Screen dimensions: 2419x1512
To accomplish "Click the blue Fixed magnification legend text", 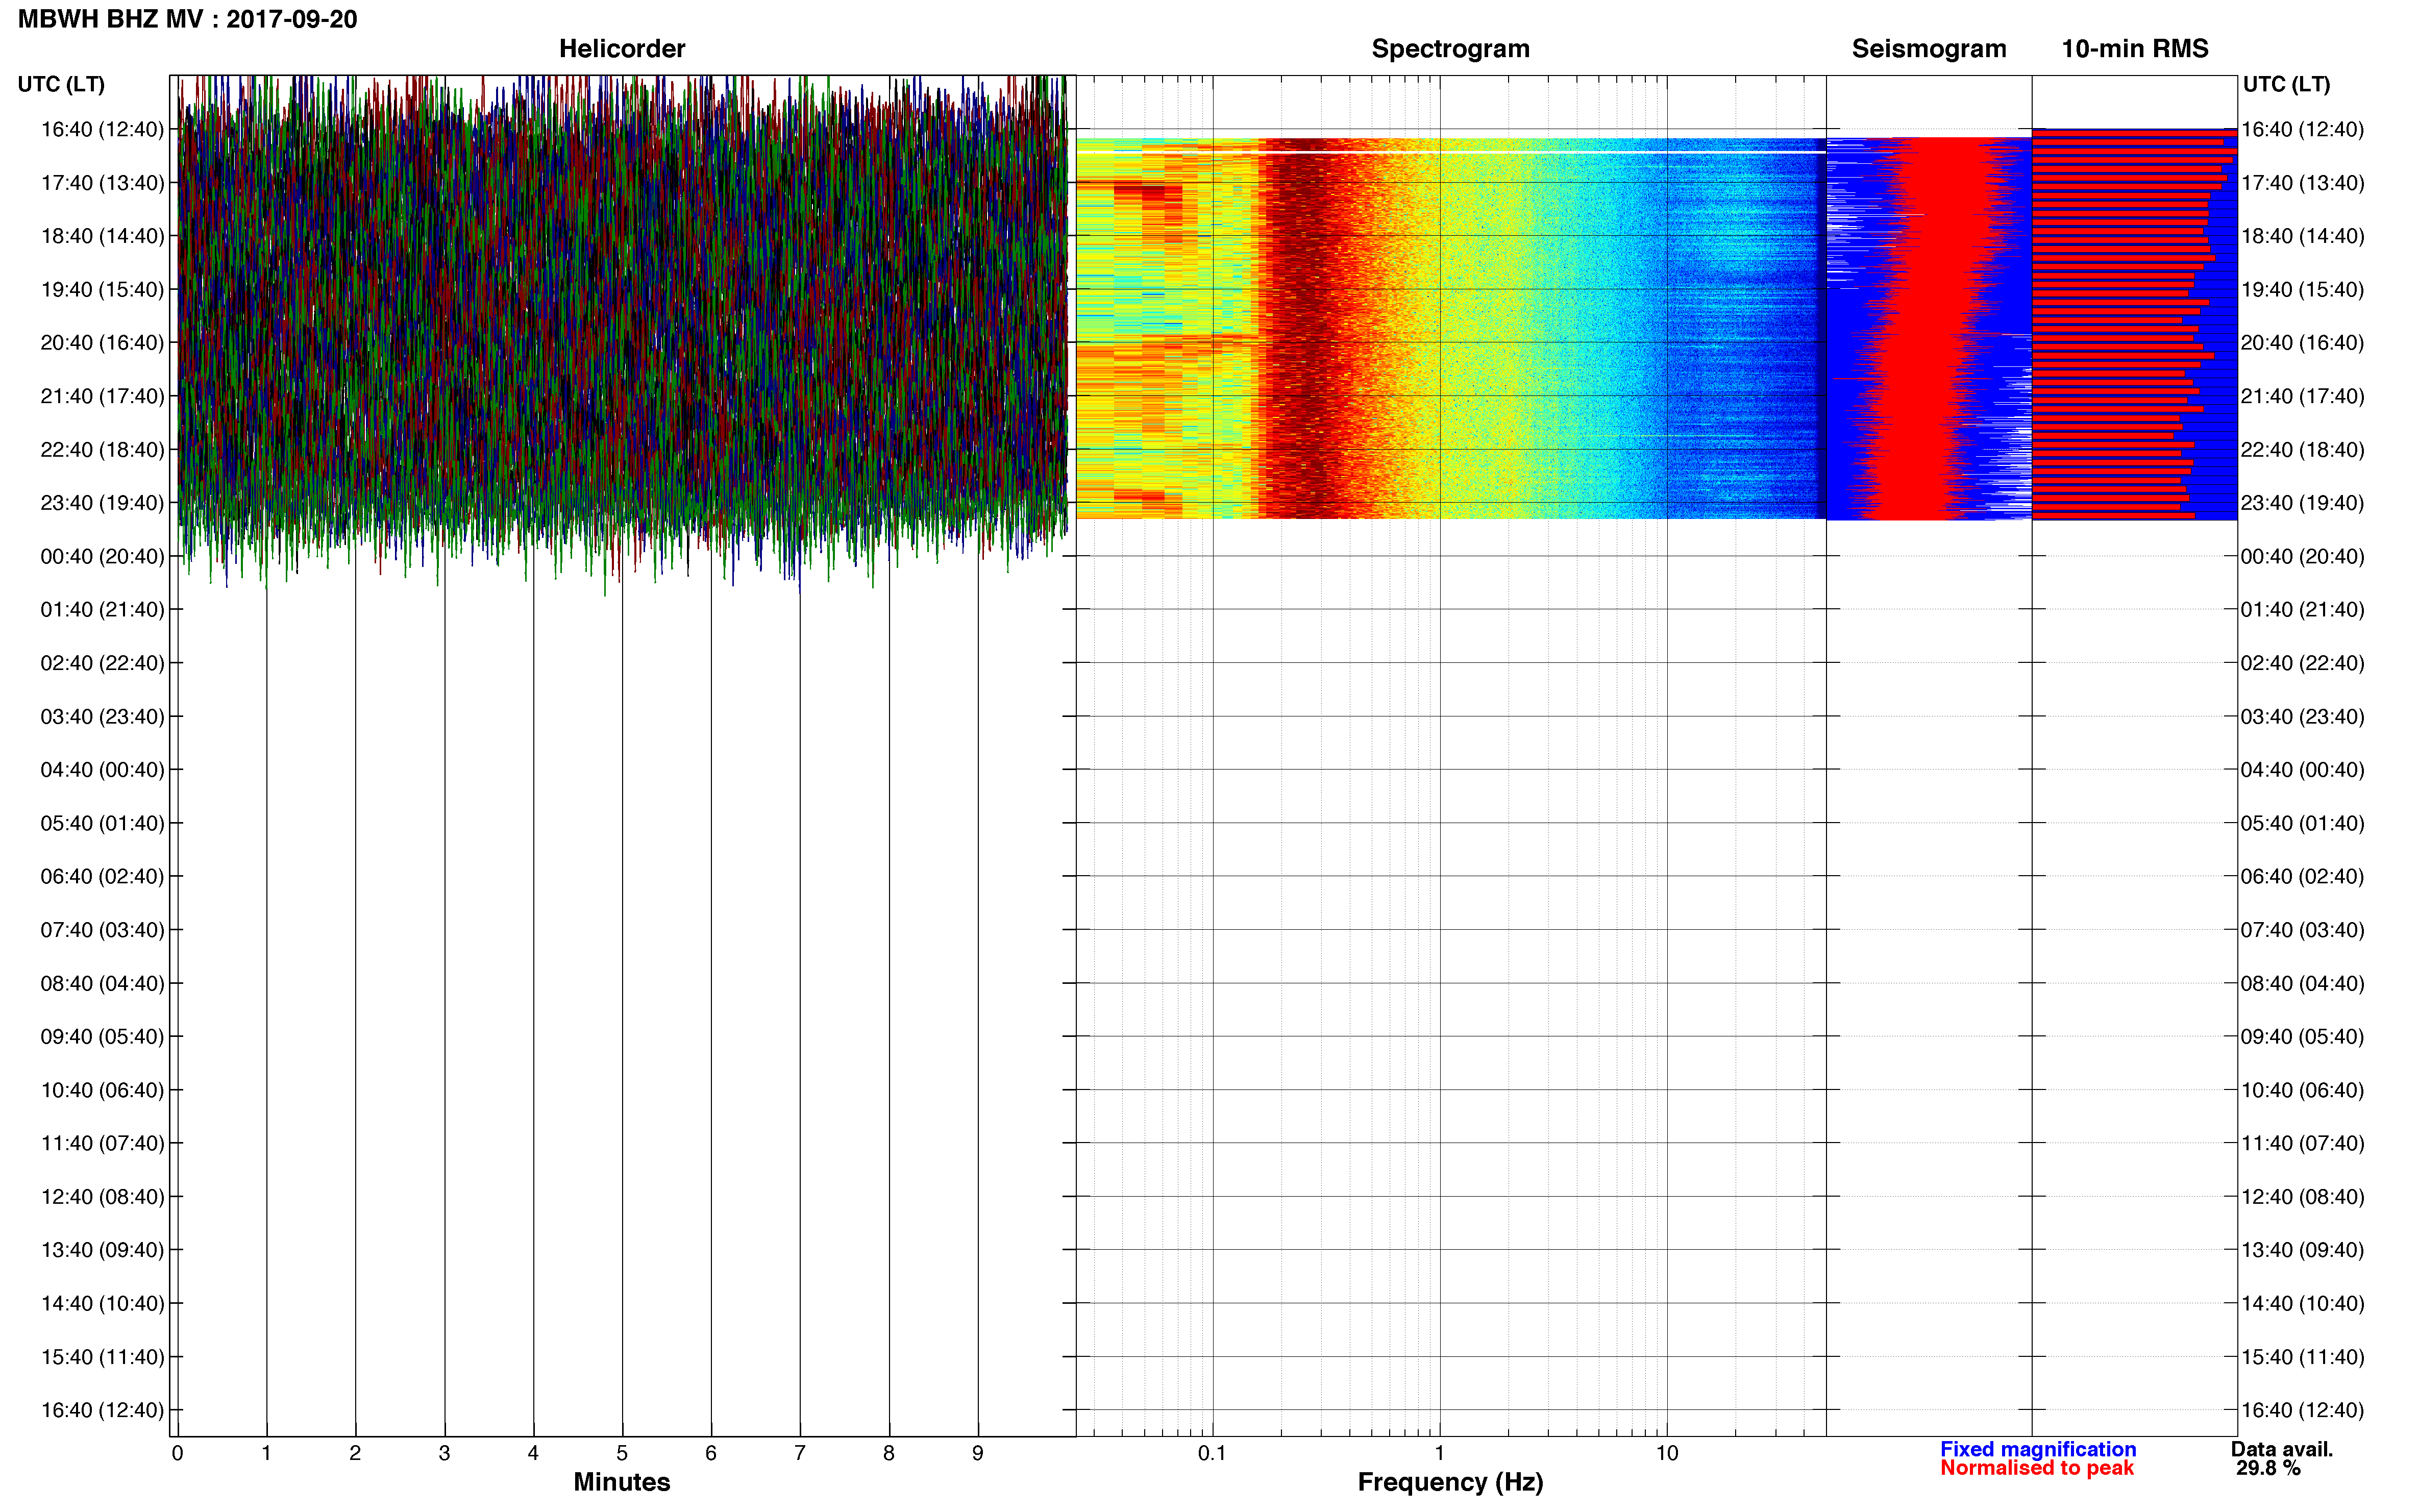I will (2038, 1449).
